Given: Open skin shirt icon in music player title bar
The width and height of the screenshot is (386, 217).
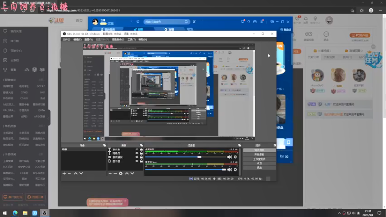Looking at the screenshot, I should 248,22.
